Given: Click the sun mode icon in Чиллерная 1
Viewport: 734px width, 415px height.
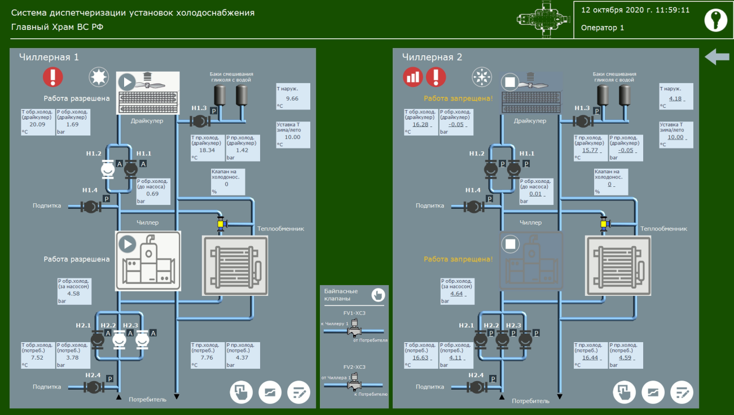Looking at the screenshot, I should click(98, 77).
